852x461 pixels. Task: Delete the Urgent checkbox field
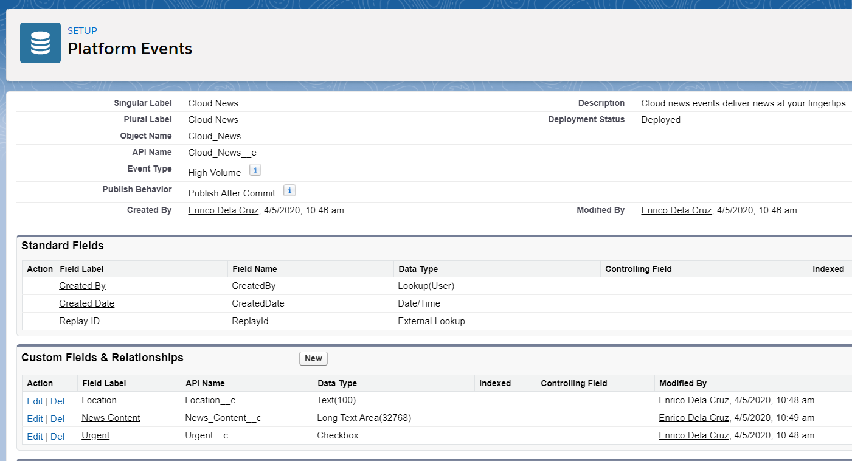[57, 437]
